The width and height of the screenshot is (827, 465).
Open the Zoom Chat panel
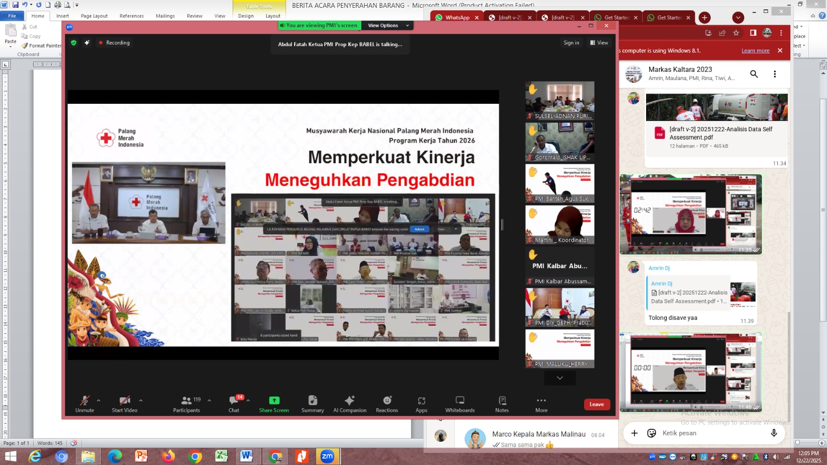click(x=234, y=404)
